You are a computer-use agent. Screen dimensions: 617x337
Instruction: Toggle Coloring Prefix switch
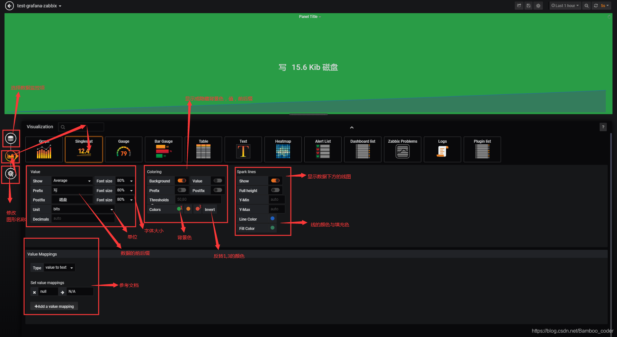point(182,190)
